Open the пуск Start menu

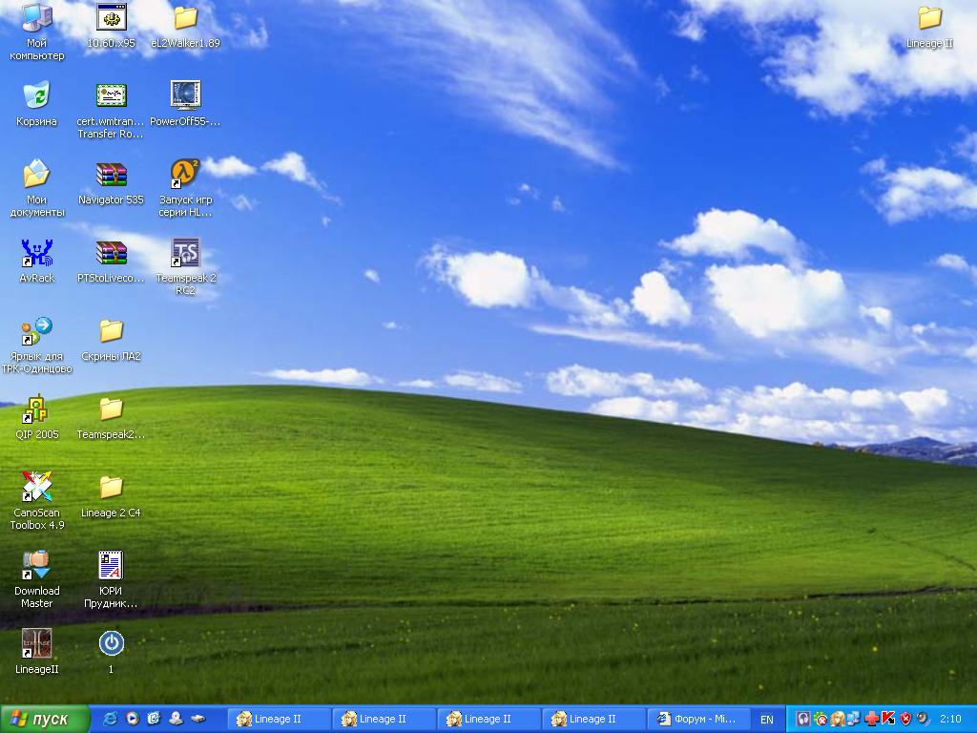[x=44, y=720]
